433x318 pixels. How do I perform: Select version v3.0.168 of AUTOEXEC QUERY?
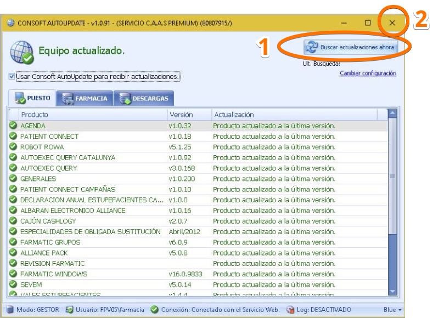[182, 168]
